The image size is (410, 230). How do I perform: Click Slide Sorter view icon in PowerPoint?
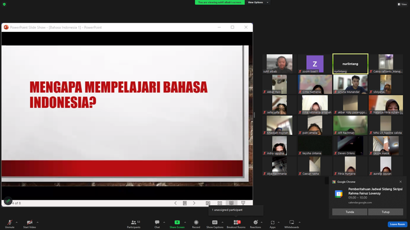pos(220,203)
